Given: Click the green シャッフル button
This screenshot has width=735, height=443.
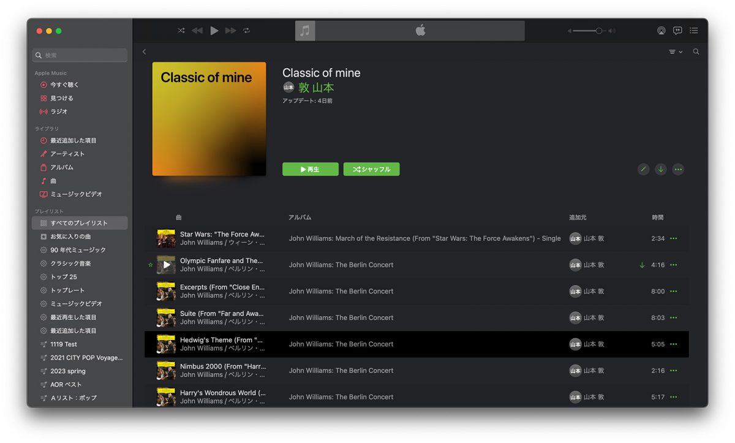Looking at the screenshot, I should click(371, 169).
